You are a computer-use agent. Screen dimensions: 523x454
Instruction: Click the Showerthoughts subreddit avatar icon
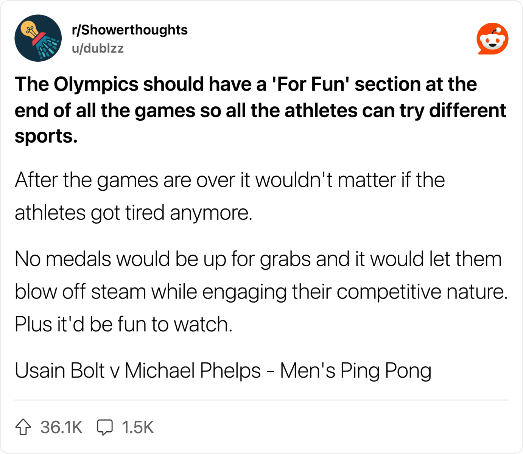[38, 38]
